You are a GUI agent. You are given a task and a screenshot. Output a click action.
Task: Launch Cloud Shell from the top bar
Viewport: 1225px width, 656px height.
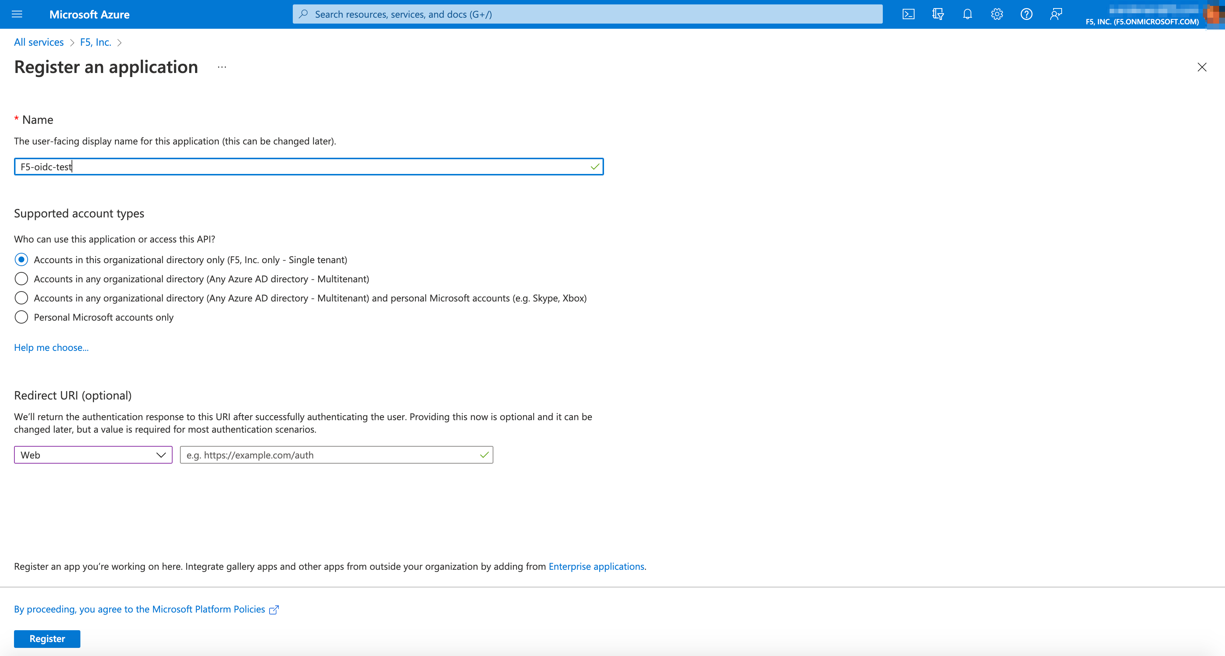pyautogui.click(x=908, y=14)
